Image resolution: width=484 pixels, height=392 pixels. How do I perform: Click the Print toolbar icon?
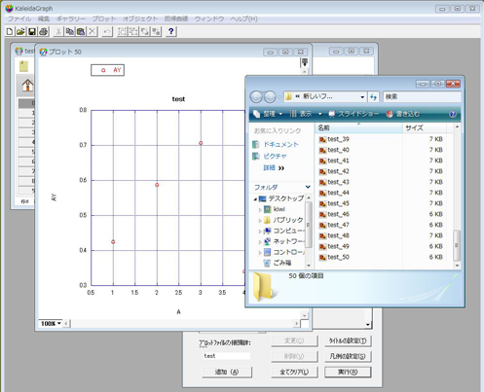tap(44, 31)
